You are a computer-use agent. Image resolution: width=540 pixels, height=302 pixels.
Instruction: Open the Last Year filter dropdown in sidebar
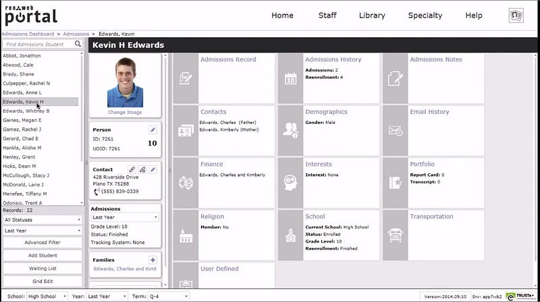(43, 231)
